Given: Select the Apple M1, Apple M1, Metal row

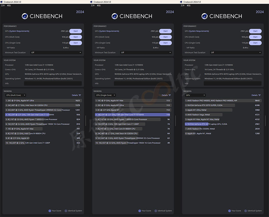Looking at the screenshot, I should pos(223,133).
